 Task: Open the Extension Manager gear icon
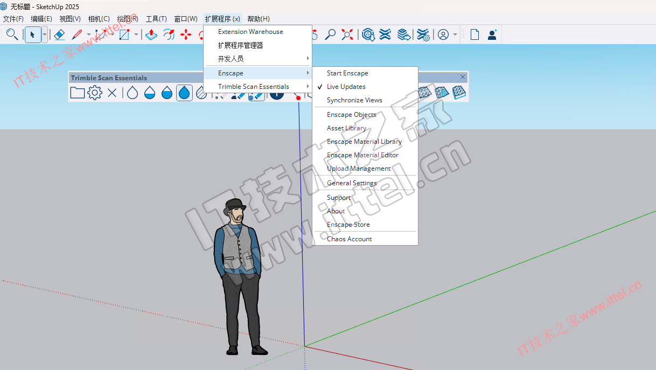coord(423,35)
